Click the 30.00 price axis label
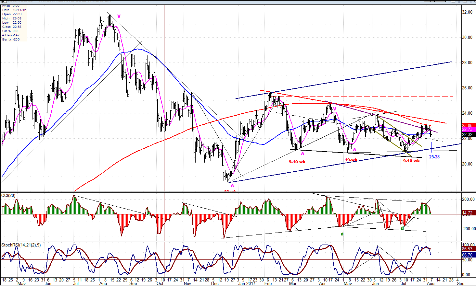 coord(467,37)
